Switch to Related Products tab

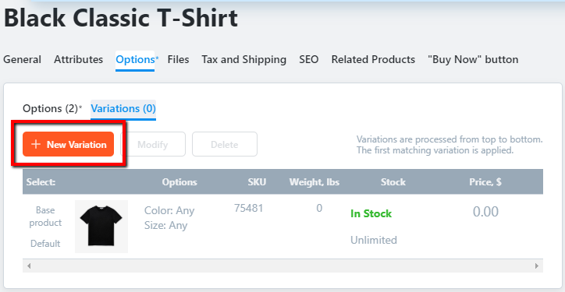click(x=373, y=59)
